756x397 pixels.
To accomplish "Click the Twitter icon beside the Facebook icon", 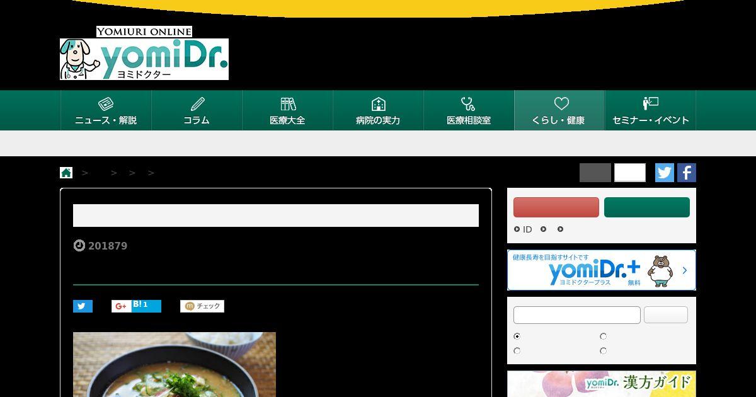I will 665,173.
